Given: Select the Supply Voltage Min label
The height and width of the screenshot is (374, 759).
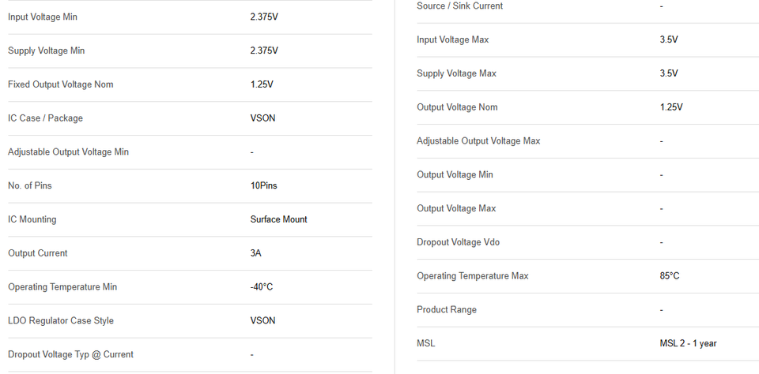Looking at the screenshot, I should pos(46,50).
